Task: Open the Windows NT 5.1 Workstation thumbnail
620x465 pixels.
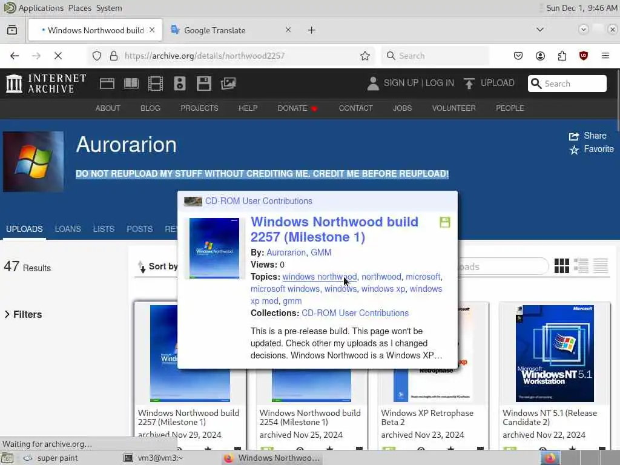Action: click(x=555, y=353)
